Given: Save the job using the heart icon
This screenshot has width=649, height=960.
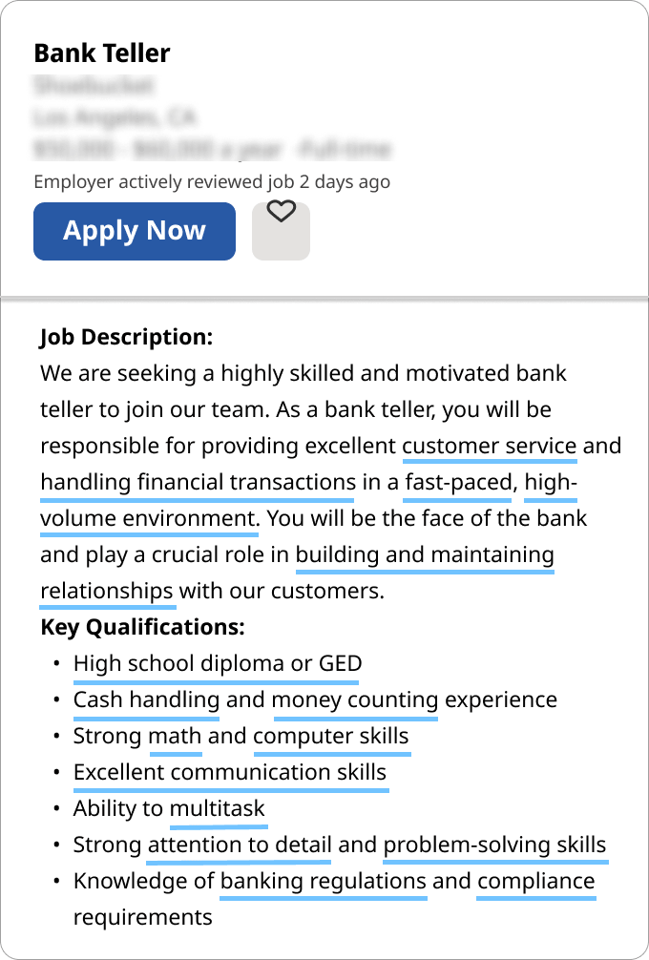Looking at the screenshot, I should (x=281, y=231).
